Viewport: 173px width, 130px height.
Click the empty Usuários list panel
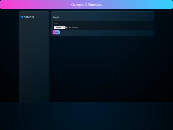(x=34, y=60)
